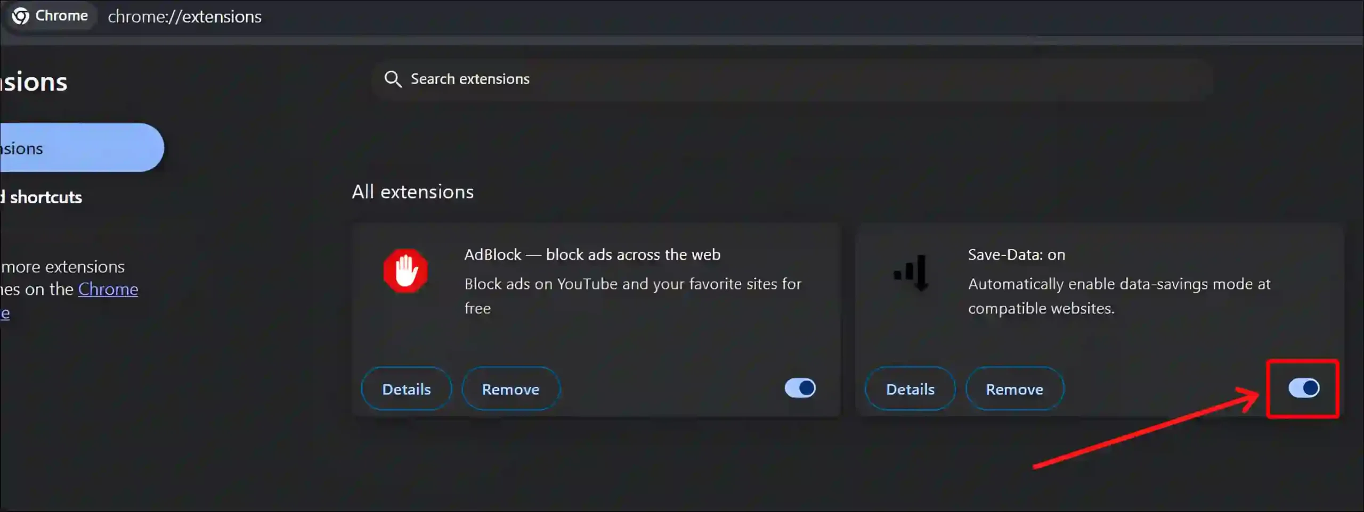Open Details for Save-Data: on

[910, 389]
